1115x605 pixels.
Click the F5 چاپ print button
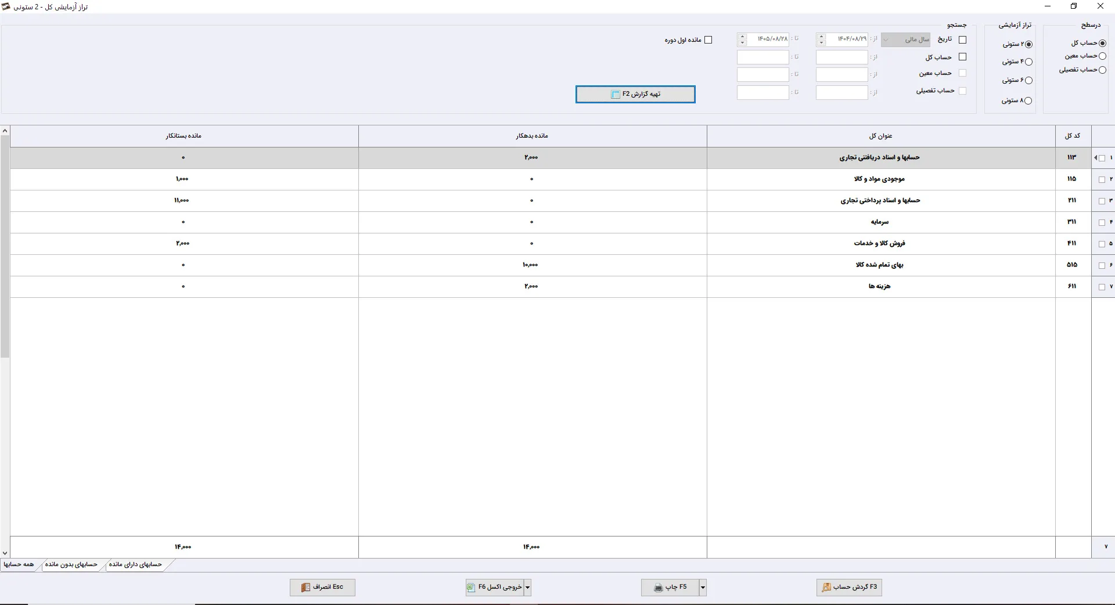coord(670,587)
